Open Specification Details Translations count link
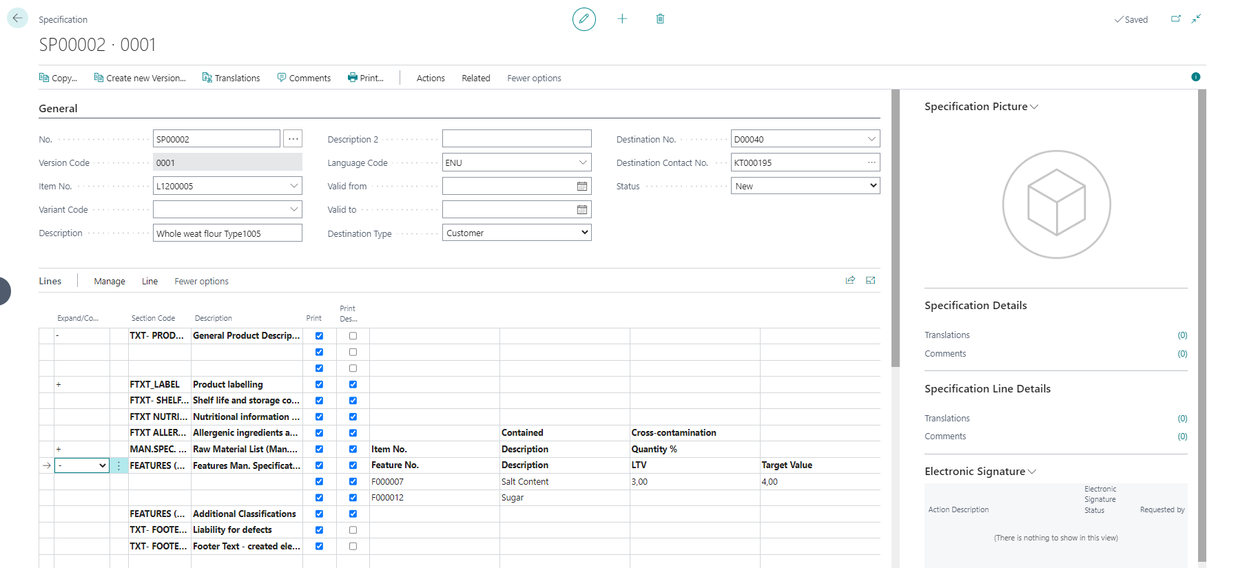This screenshot has height=568, width=1238. pyautogui.click(x=1182, y=335)
